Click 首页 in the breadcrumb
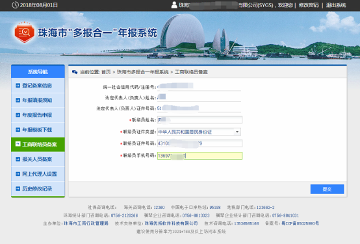 pyautogui.click(x=106, y=72)
